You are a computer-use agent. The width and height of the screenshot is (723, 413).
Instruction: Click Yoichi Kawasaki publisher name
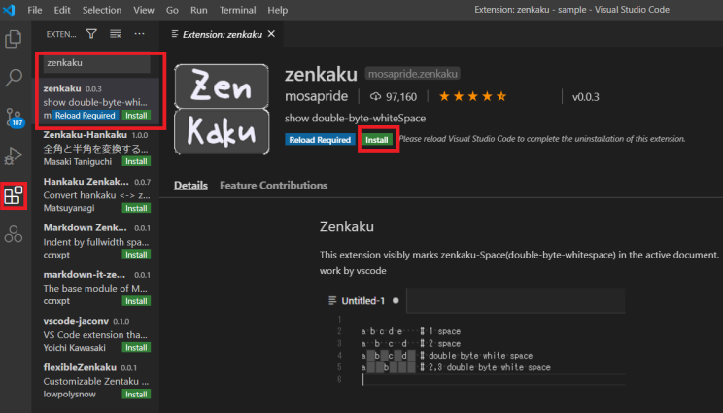(x=74, y=348)
